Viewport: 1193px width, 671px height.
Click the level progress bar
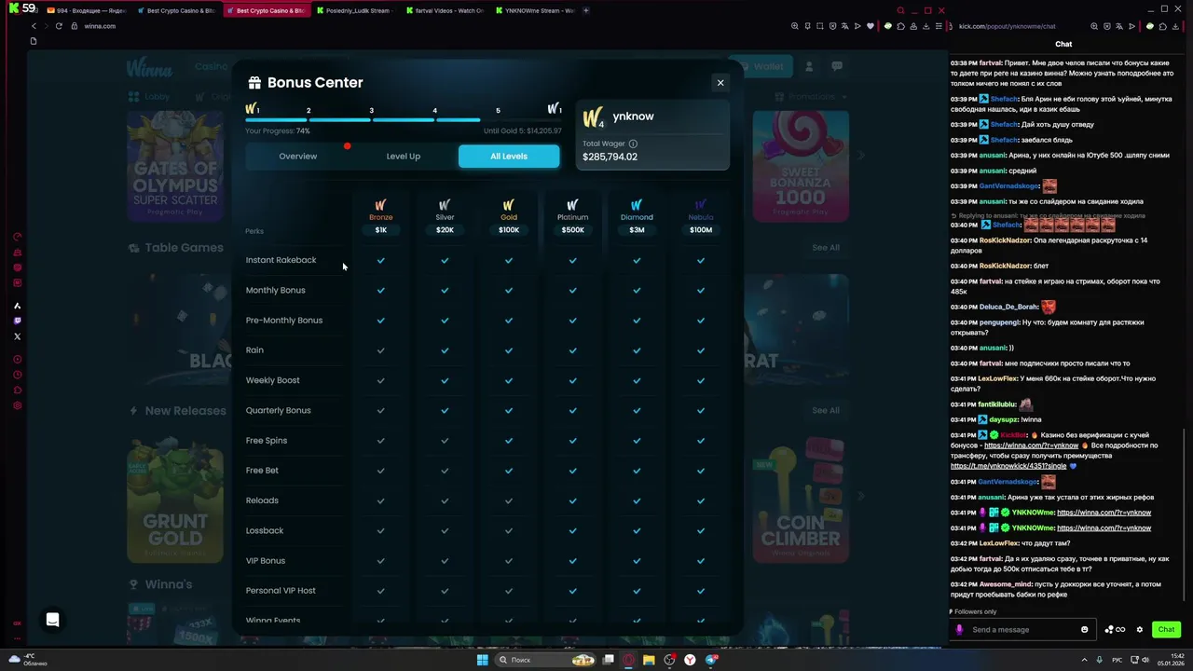[x=403, y=120]
